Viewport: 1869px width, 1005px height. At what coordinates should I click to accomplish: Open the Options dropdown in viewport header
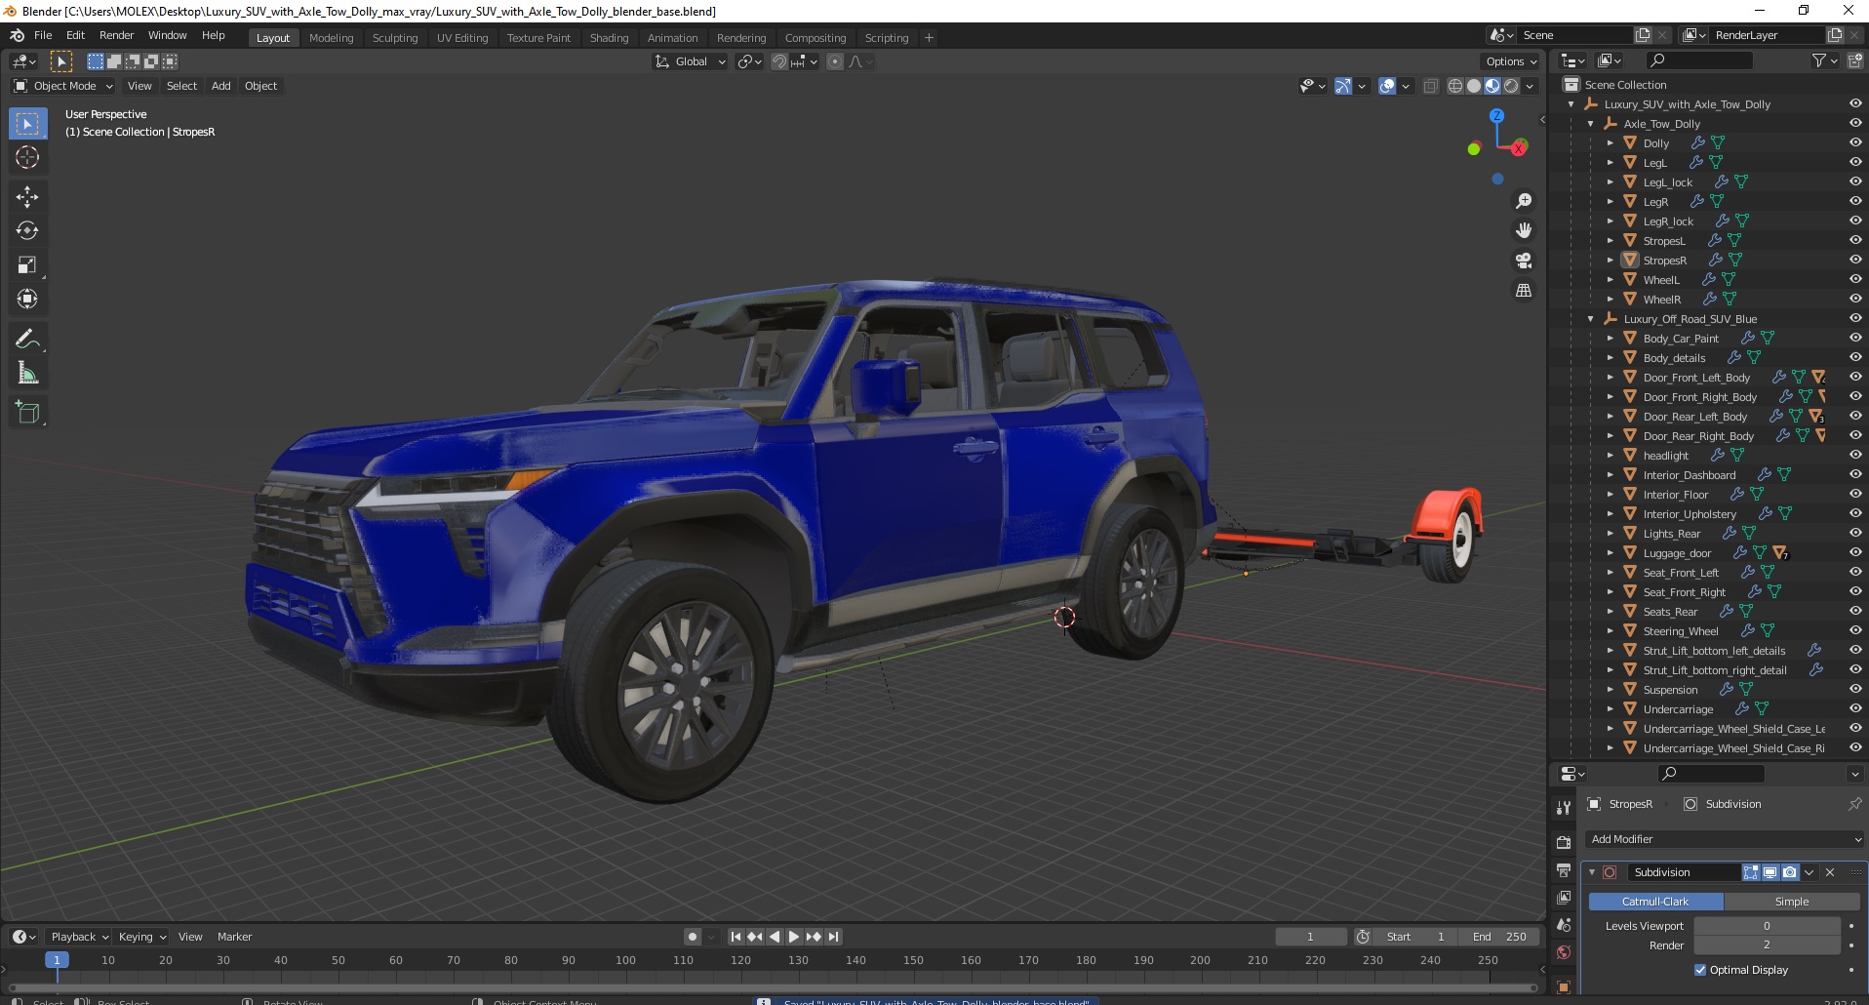(x=1511, y=61)
